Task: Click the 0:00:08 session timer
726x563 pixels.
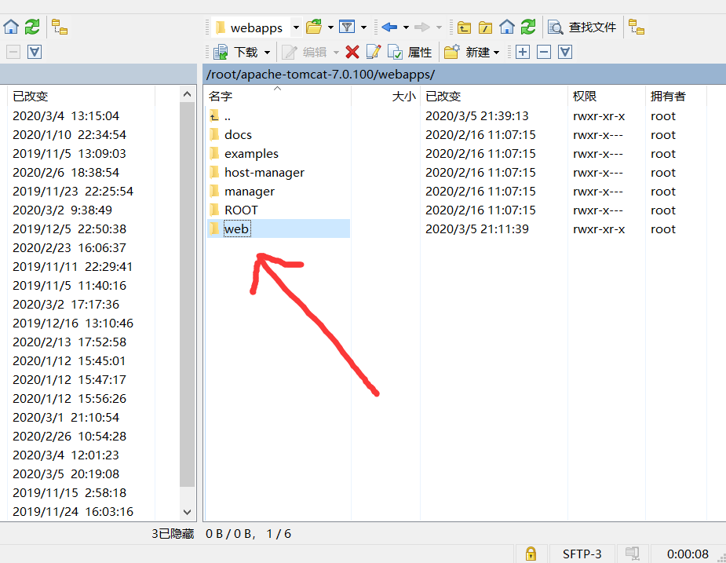Action: pos(688,554)
